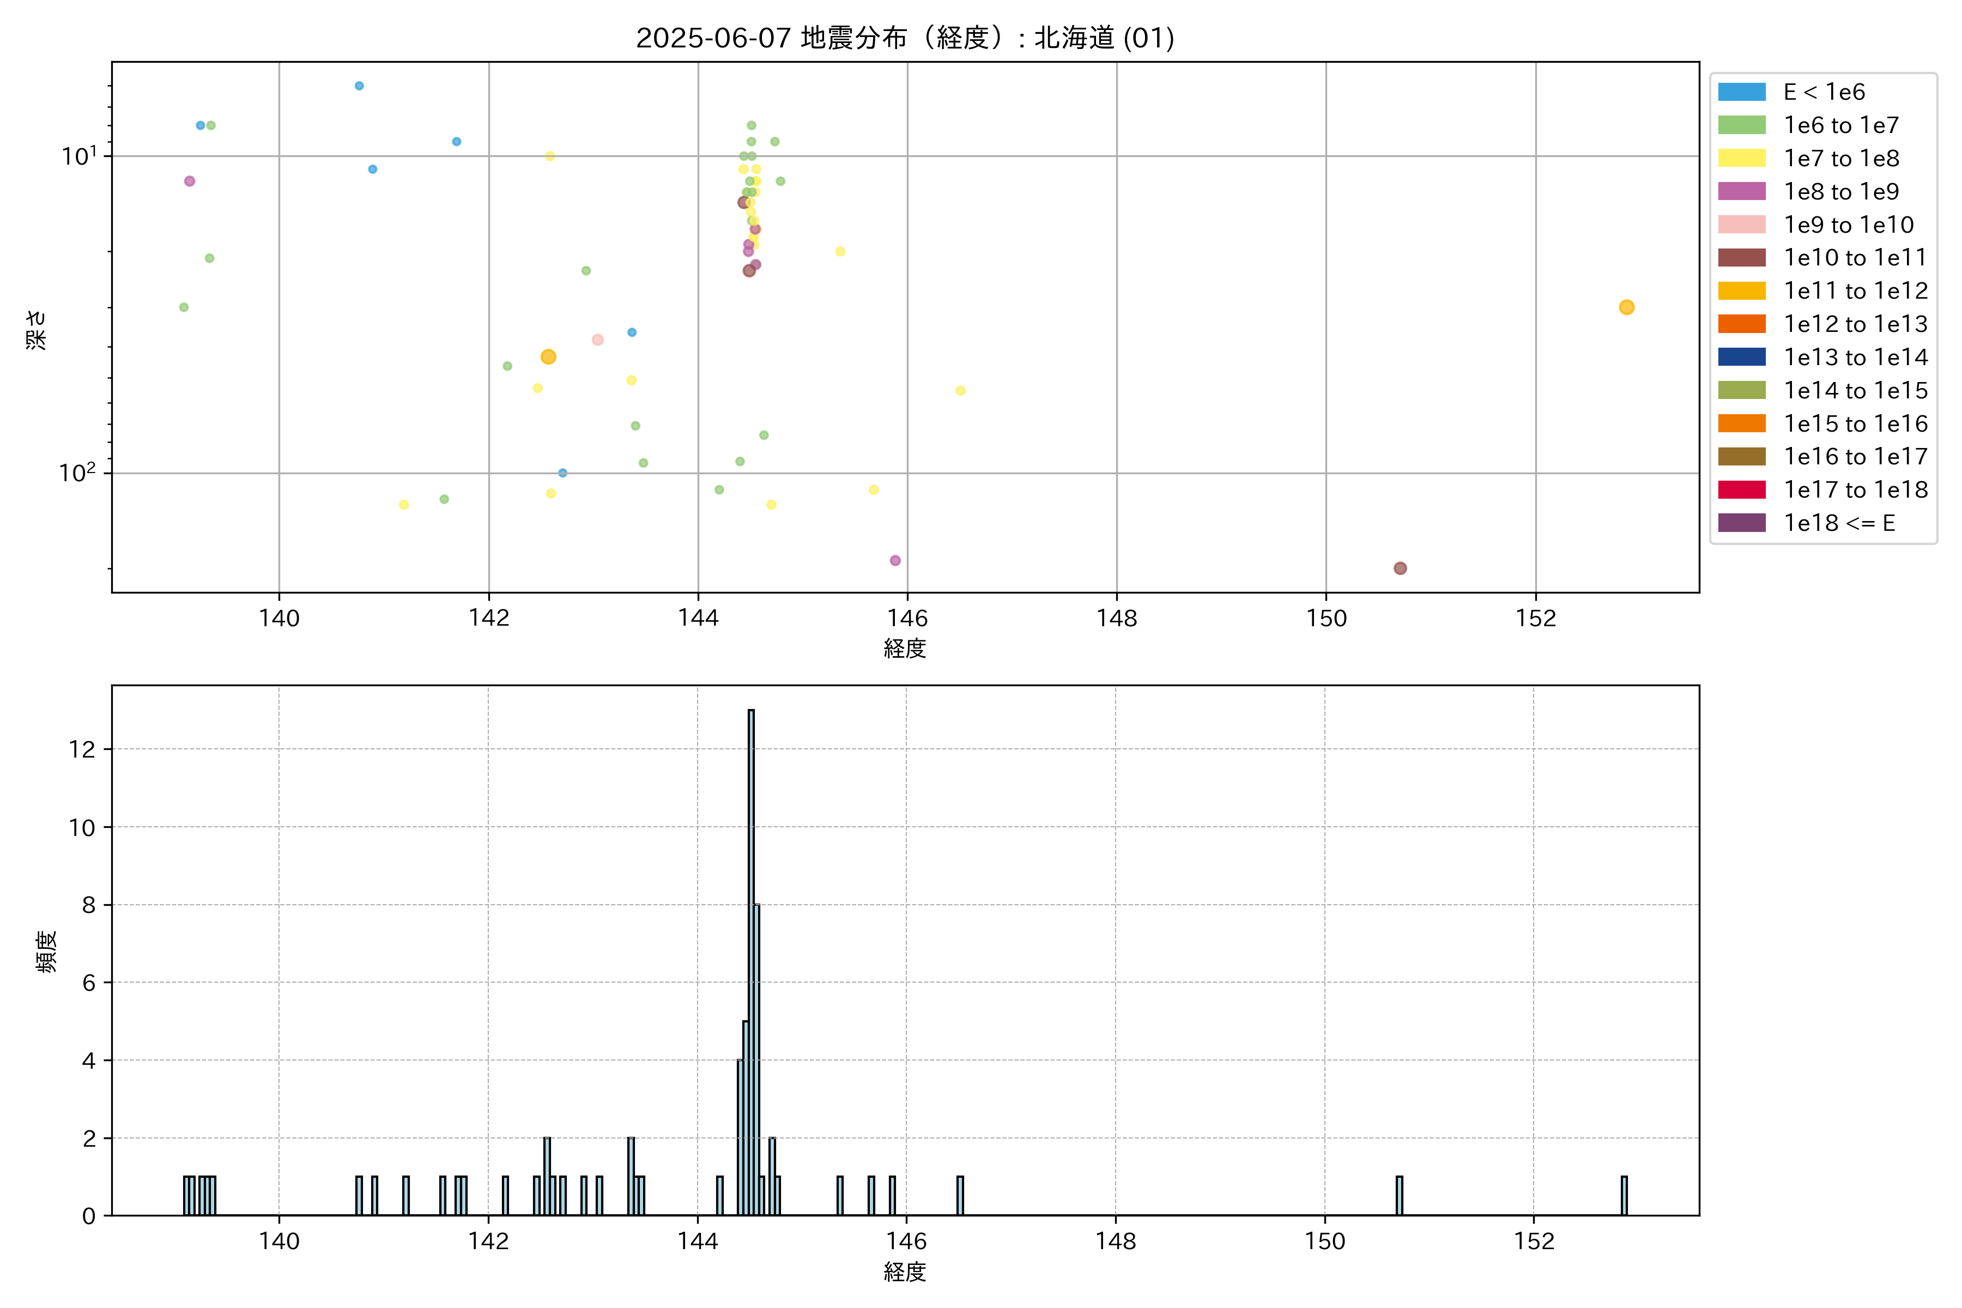Image resolution: width=1962 pixels, height=1308 pixels.
Task: Click the purple 1e8 to 1e9 legend swatch
Action: [x=1741, y=191]
